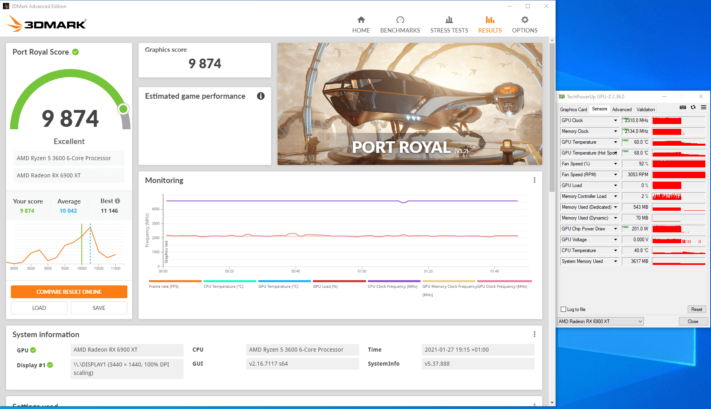Toggle the CPU Temperature legend in Monitoring
The width and height of the screenshot is (711, 409).
230,284
